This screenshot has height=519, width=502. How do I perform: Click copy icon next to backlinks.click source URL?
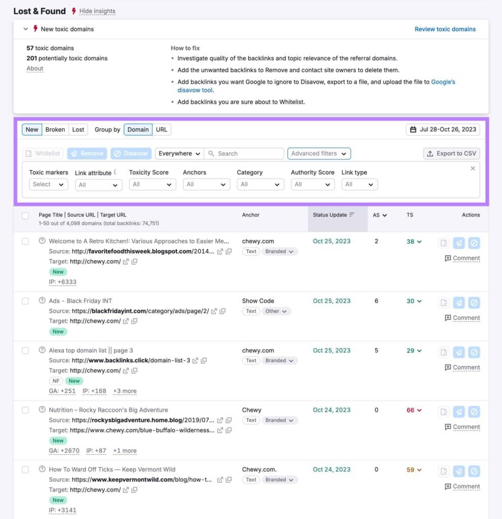tap(204, 360)
